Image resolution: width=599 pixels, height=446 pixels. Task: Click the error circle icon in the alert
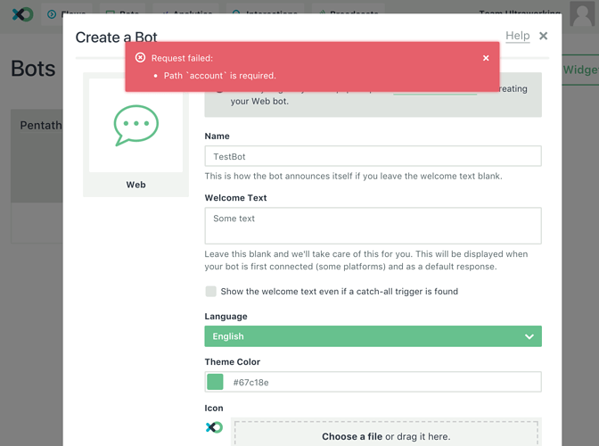point(140,58)
